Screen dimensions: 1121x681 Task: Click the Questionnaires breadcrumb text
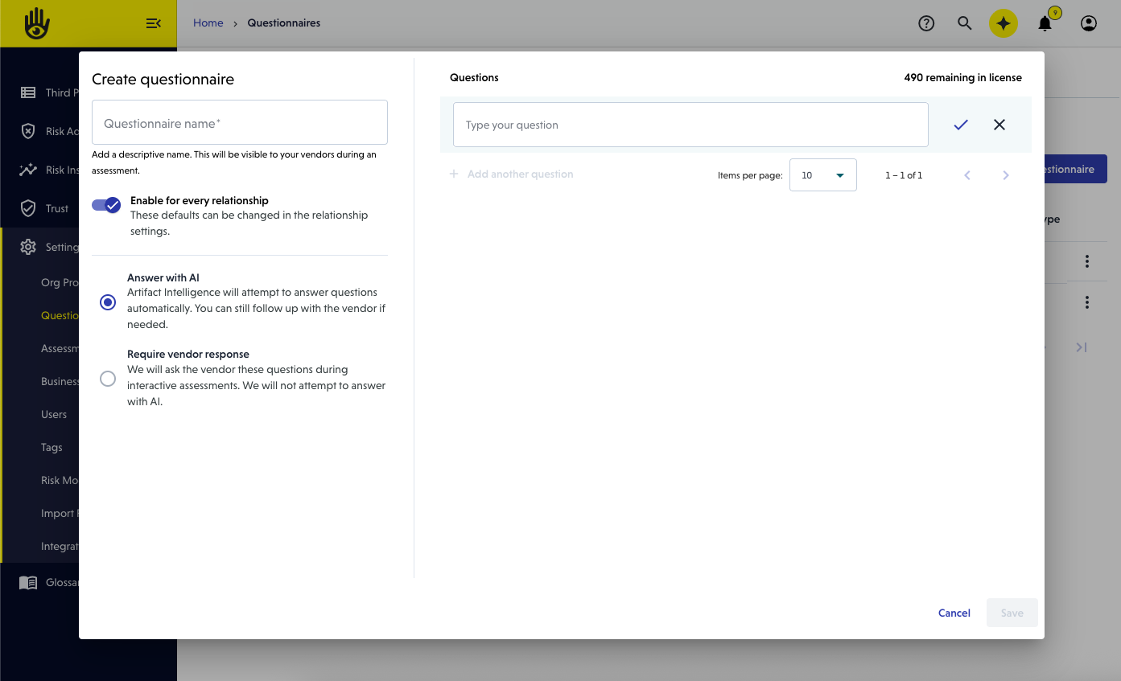[284, 23]
